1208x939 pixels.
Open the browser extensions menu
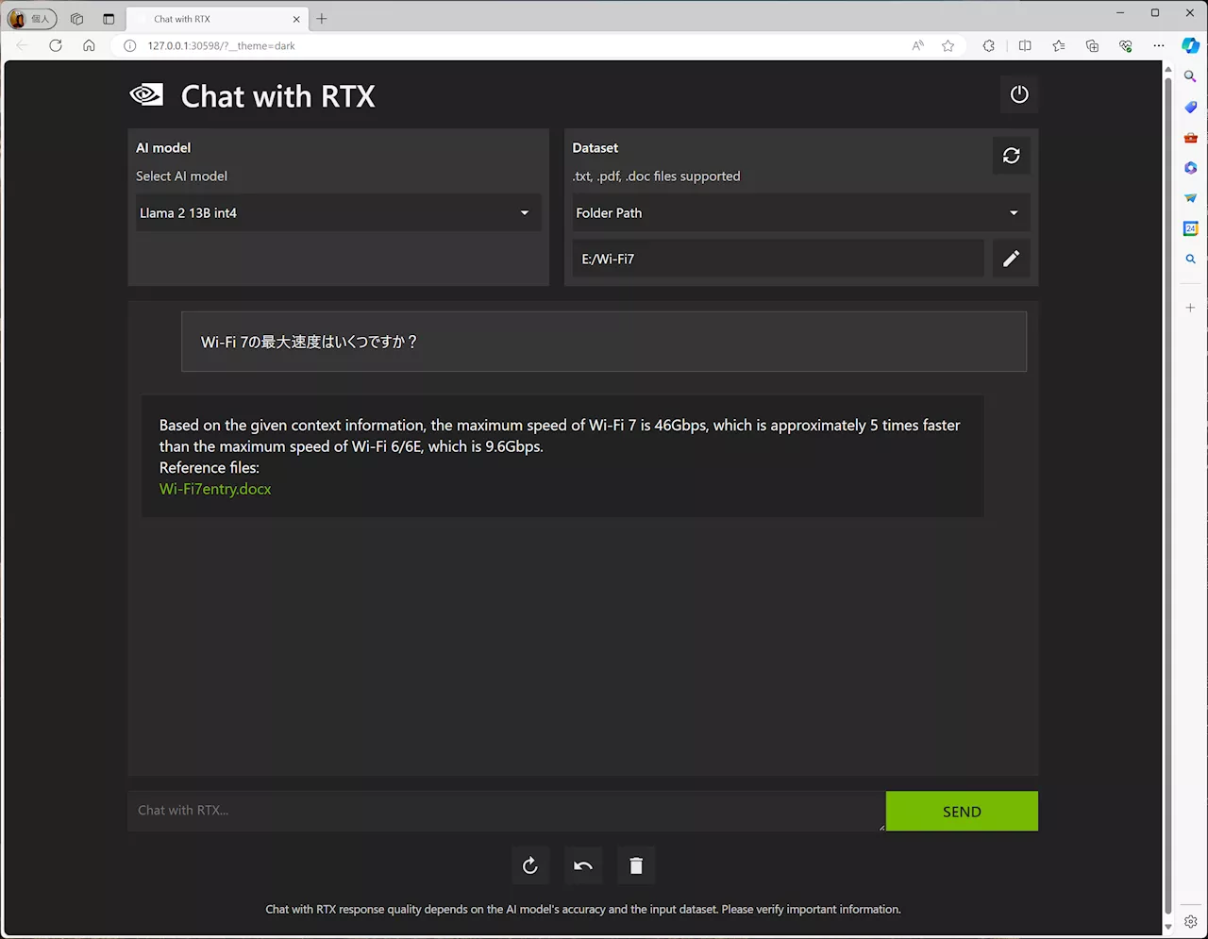point(989,45)
